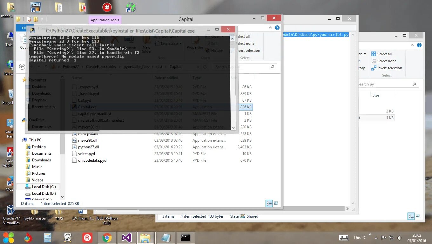Open Firefox from the taskbar
This screenshot has height=244, width=432.
coord(28,238)
